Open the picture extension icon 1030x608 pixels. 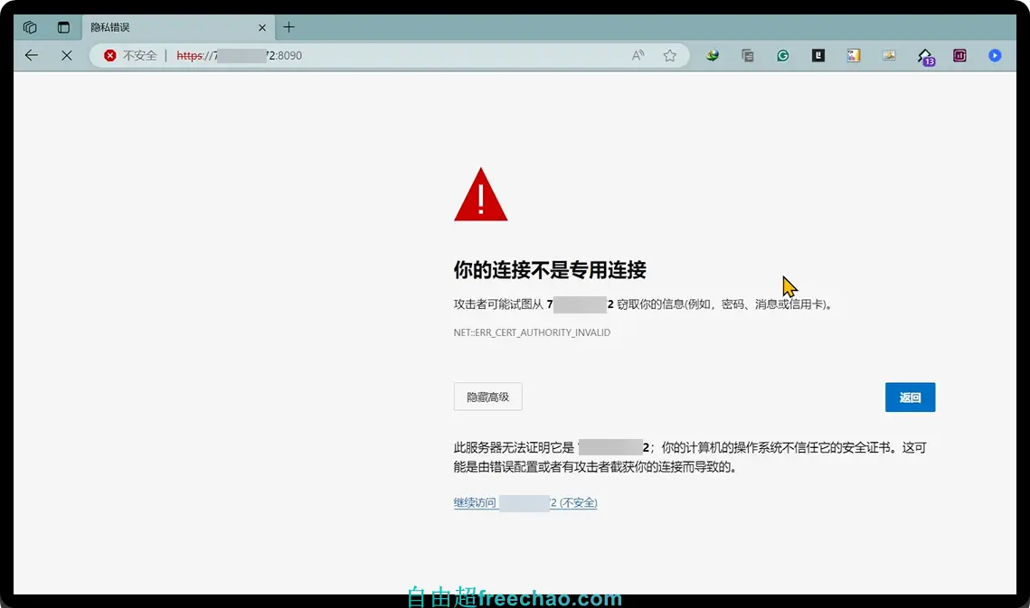(889, 55)
